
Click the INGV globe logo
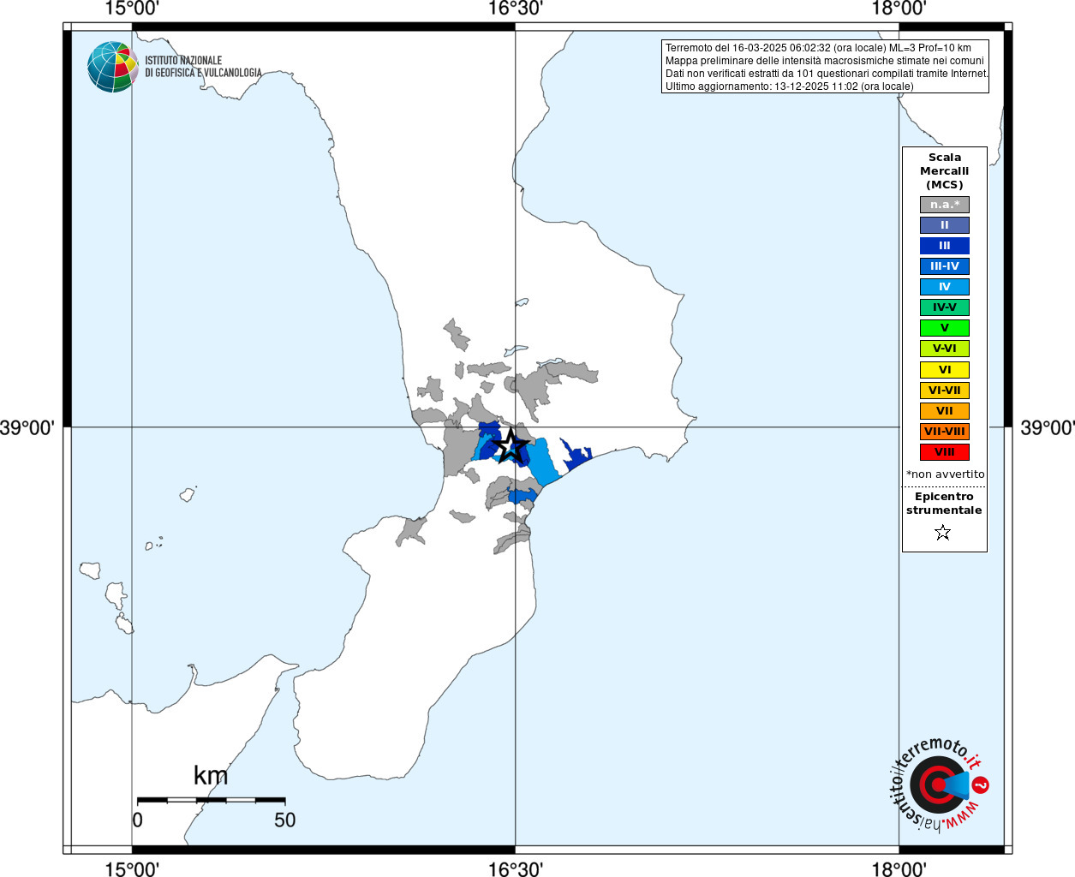pos(112,67)
